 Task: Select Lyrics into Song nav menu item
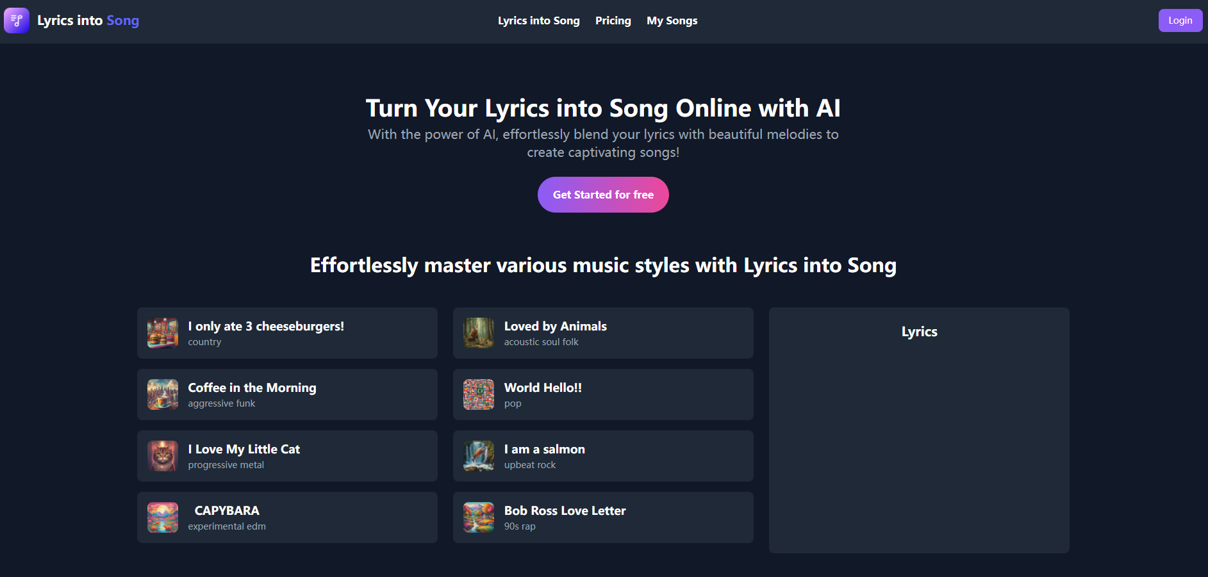(x=538, y=20)
